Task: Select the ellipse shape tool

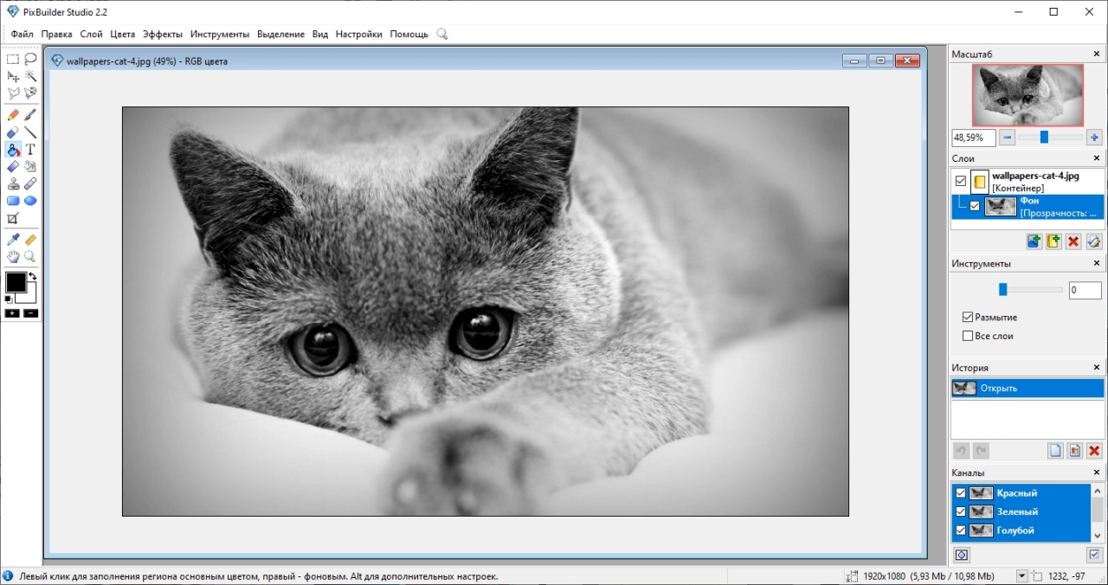Action: pos(30,201)
